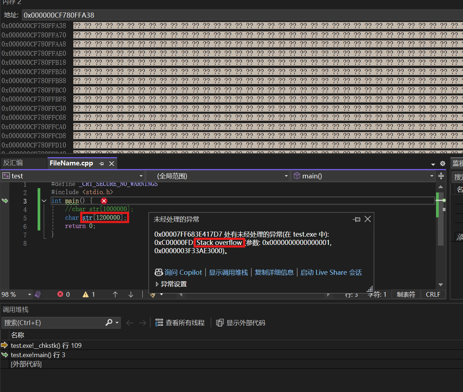
Task: Click the split editor window icon
Action: [441, 176]
